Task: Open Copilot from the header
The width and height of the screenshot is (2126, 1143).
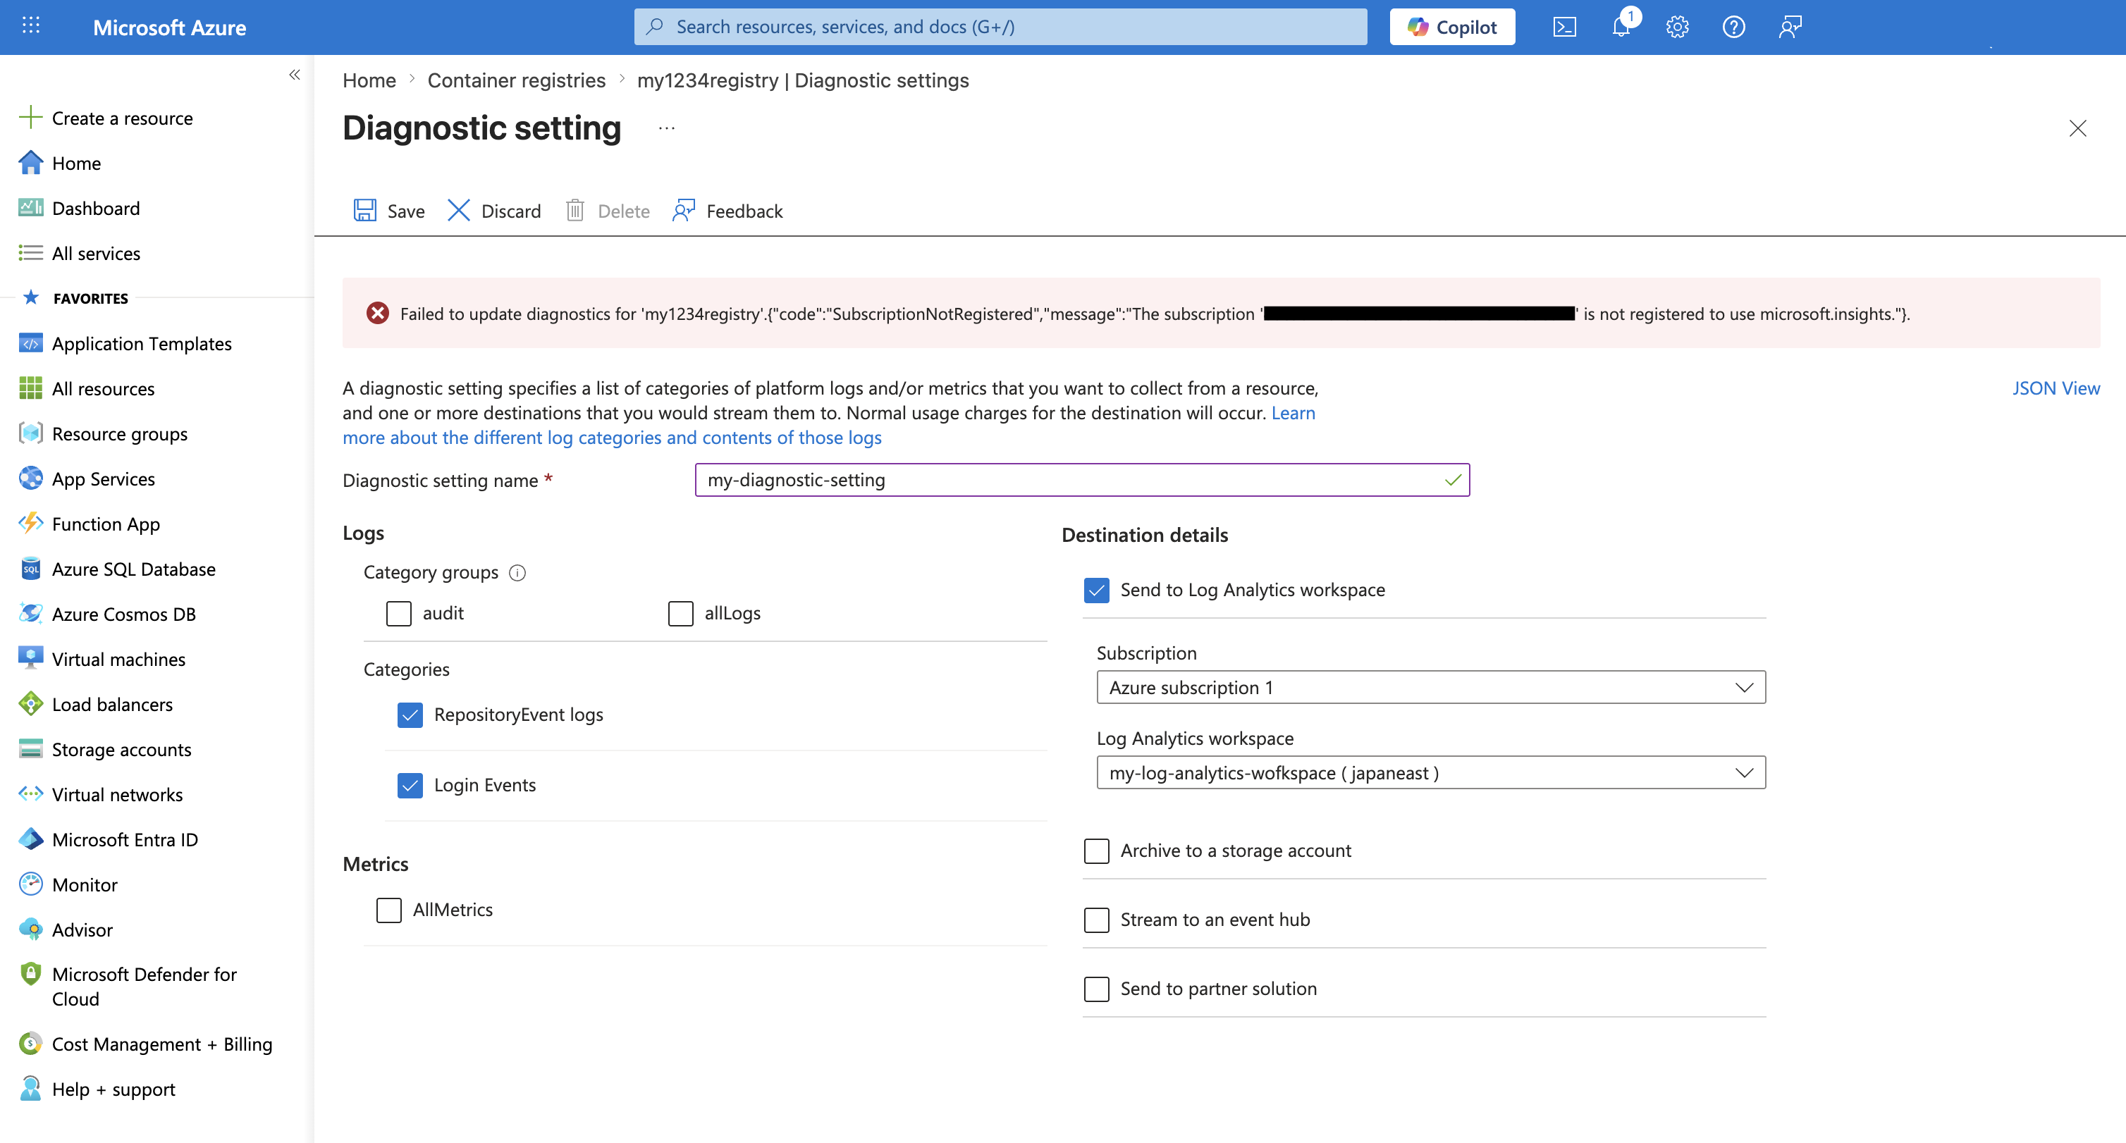Action: click(1451, 27)
